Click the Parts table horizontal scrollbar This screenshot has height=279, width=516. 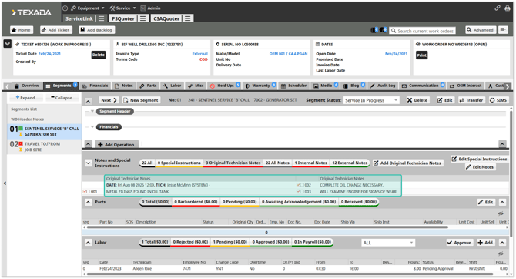pyautogui.click(x=266, y=227)
